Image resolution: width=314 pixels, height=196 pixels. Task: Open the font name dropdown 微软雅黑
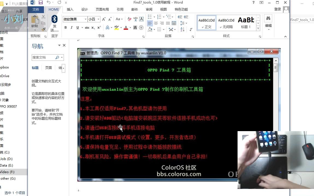click(x=85, y=19)
